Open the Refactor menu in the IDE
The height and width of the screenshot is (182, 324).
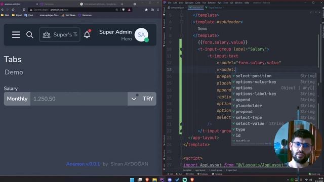[212, 3]
